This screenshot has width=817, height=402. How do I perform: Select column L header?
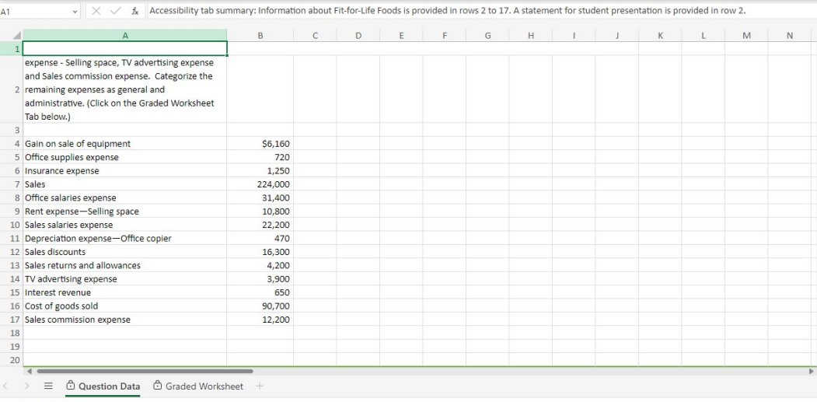(704, 36)
